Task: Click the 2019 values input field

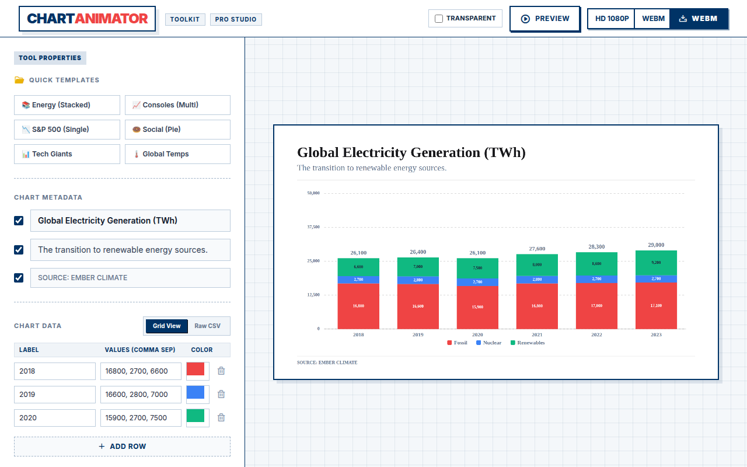Action: click(x=141, y=395)
